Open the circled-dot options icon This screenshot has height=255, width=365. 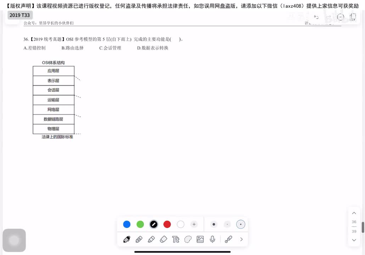click(341, 17)
